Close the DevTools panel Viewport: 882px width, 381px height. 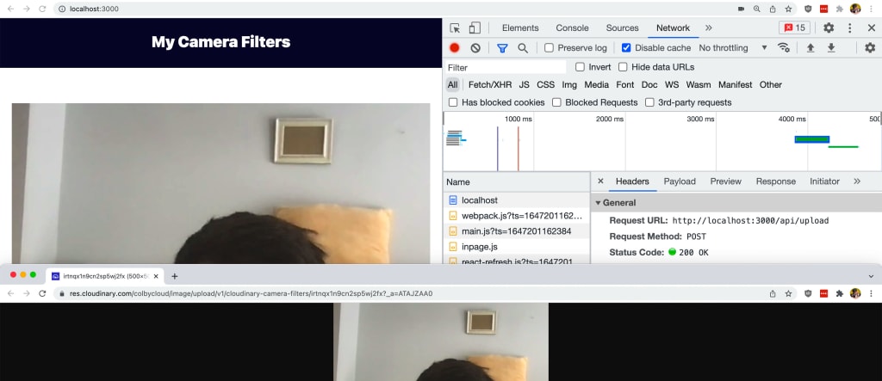(872, 28)
